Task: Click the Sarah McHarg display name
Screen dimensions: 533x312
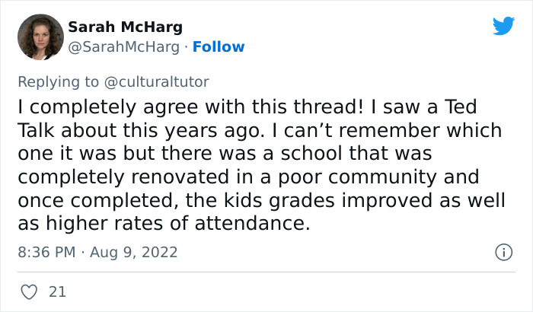Action: [x=126, y=27]
